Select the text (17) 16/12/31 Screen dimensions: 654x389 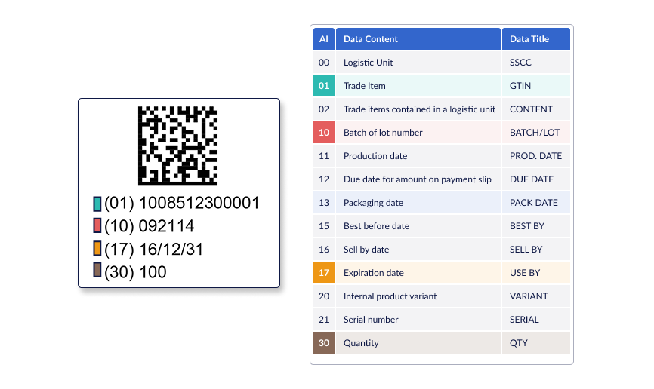(154, 250)
